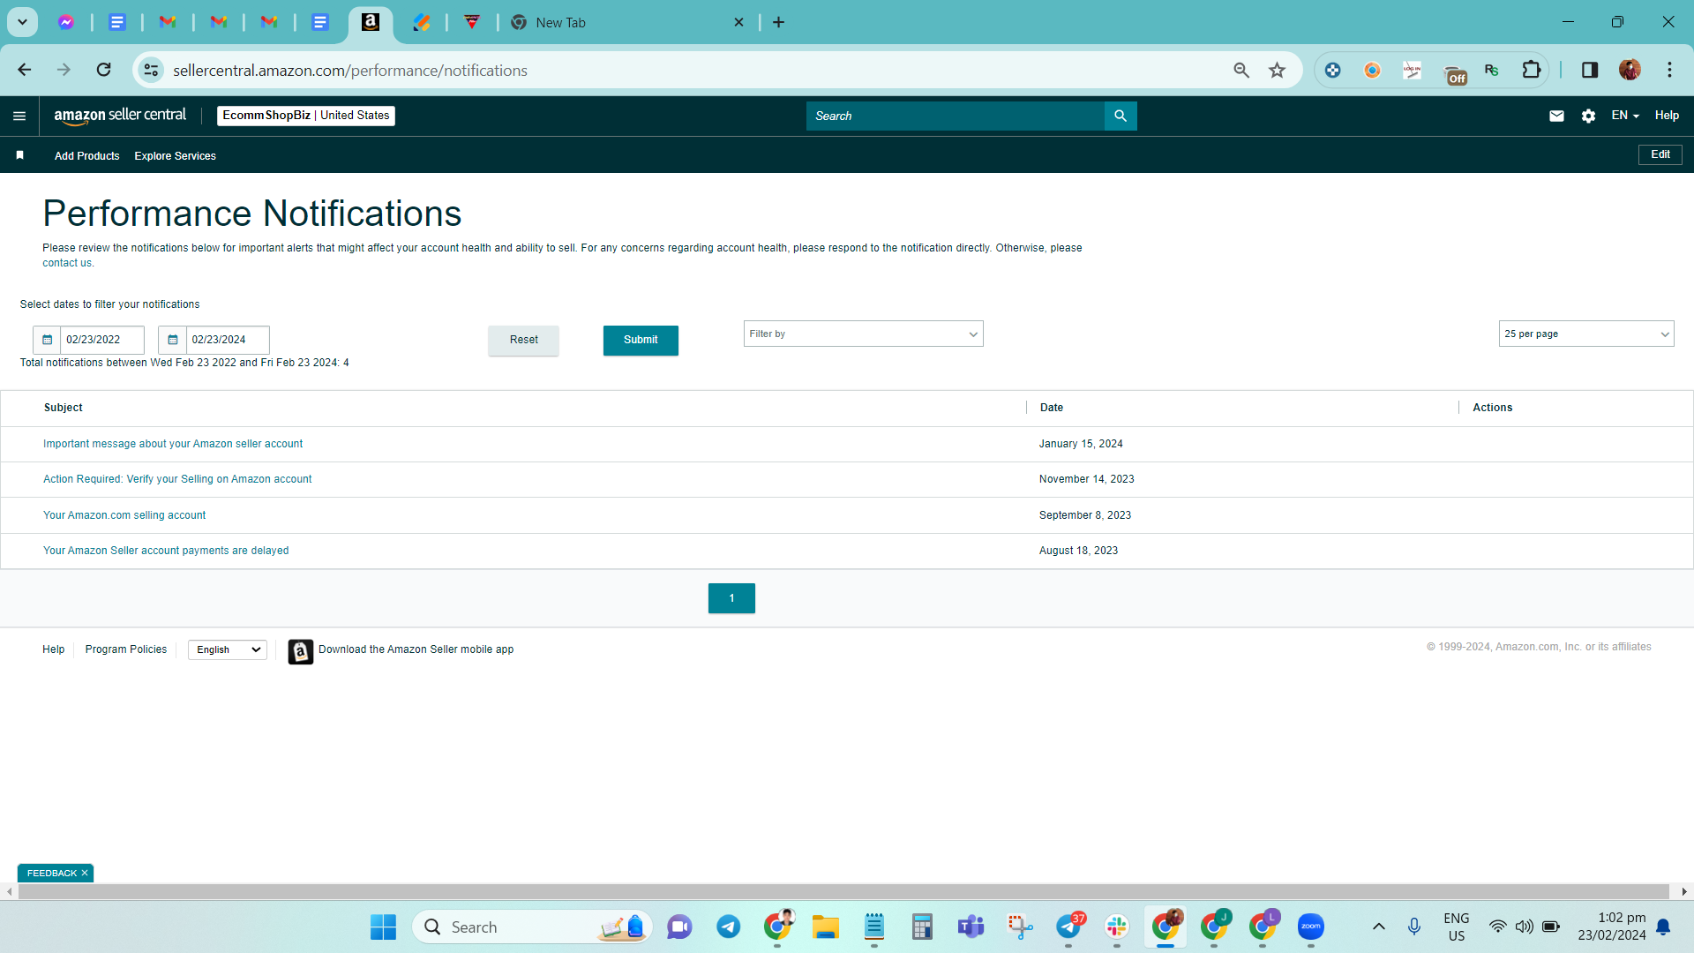Click the end date field 02/23/2024
The width and height of the screenshot is (1694, 953).
point(228,340)
